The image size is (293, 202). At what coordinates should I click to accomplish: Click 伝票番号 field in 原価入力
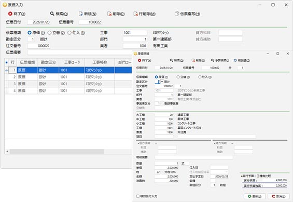click(90, 22)
